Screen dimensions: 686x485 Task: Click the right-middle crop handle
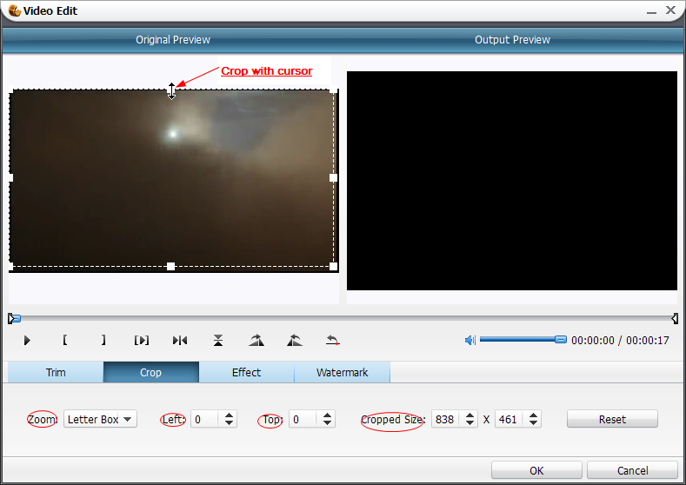(x=333, y=177)
